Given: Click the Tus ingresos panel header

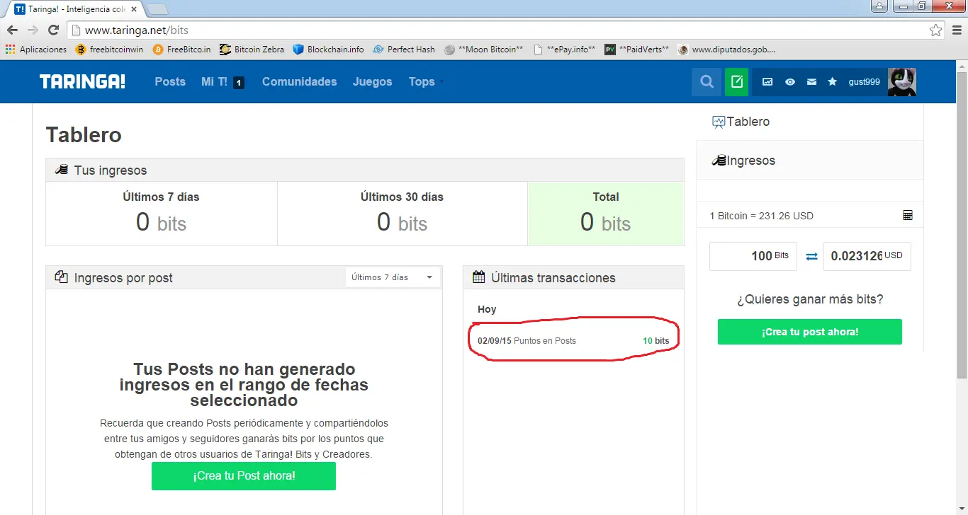Looking at the screenshot, I should point(365,170).
